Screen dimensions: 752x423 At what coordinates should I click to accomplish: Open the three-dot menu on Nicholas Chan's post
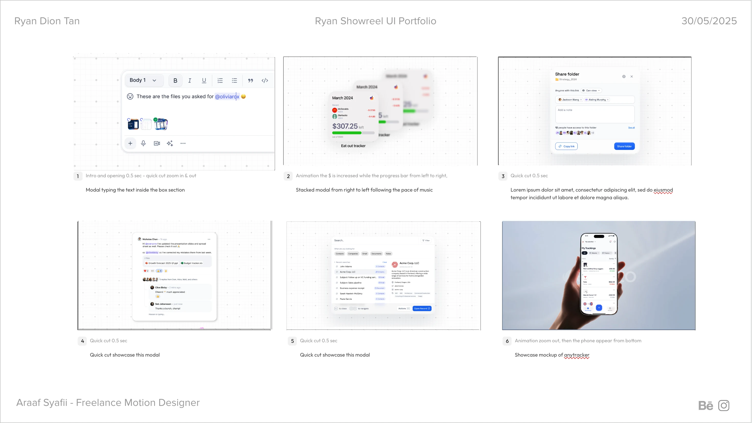click(x=209, y=239)
